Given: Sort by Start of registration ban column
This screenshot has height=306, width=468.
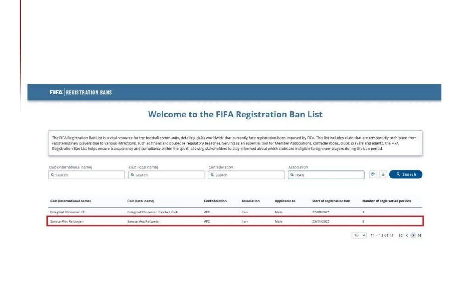Looking at the screenshot, I should click(331, 201).
